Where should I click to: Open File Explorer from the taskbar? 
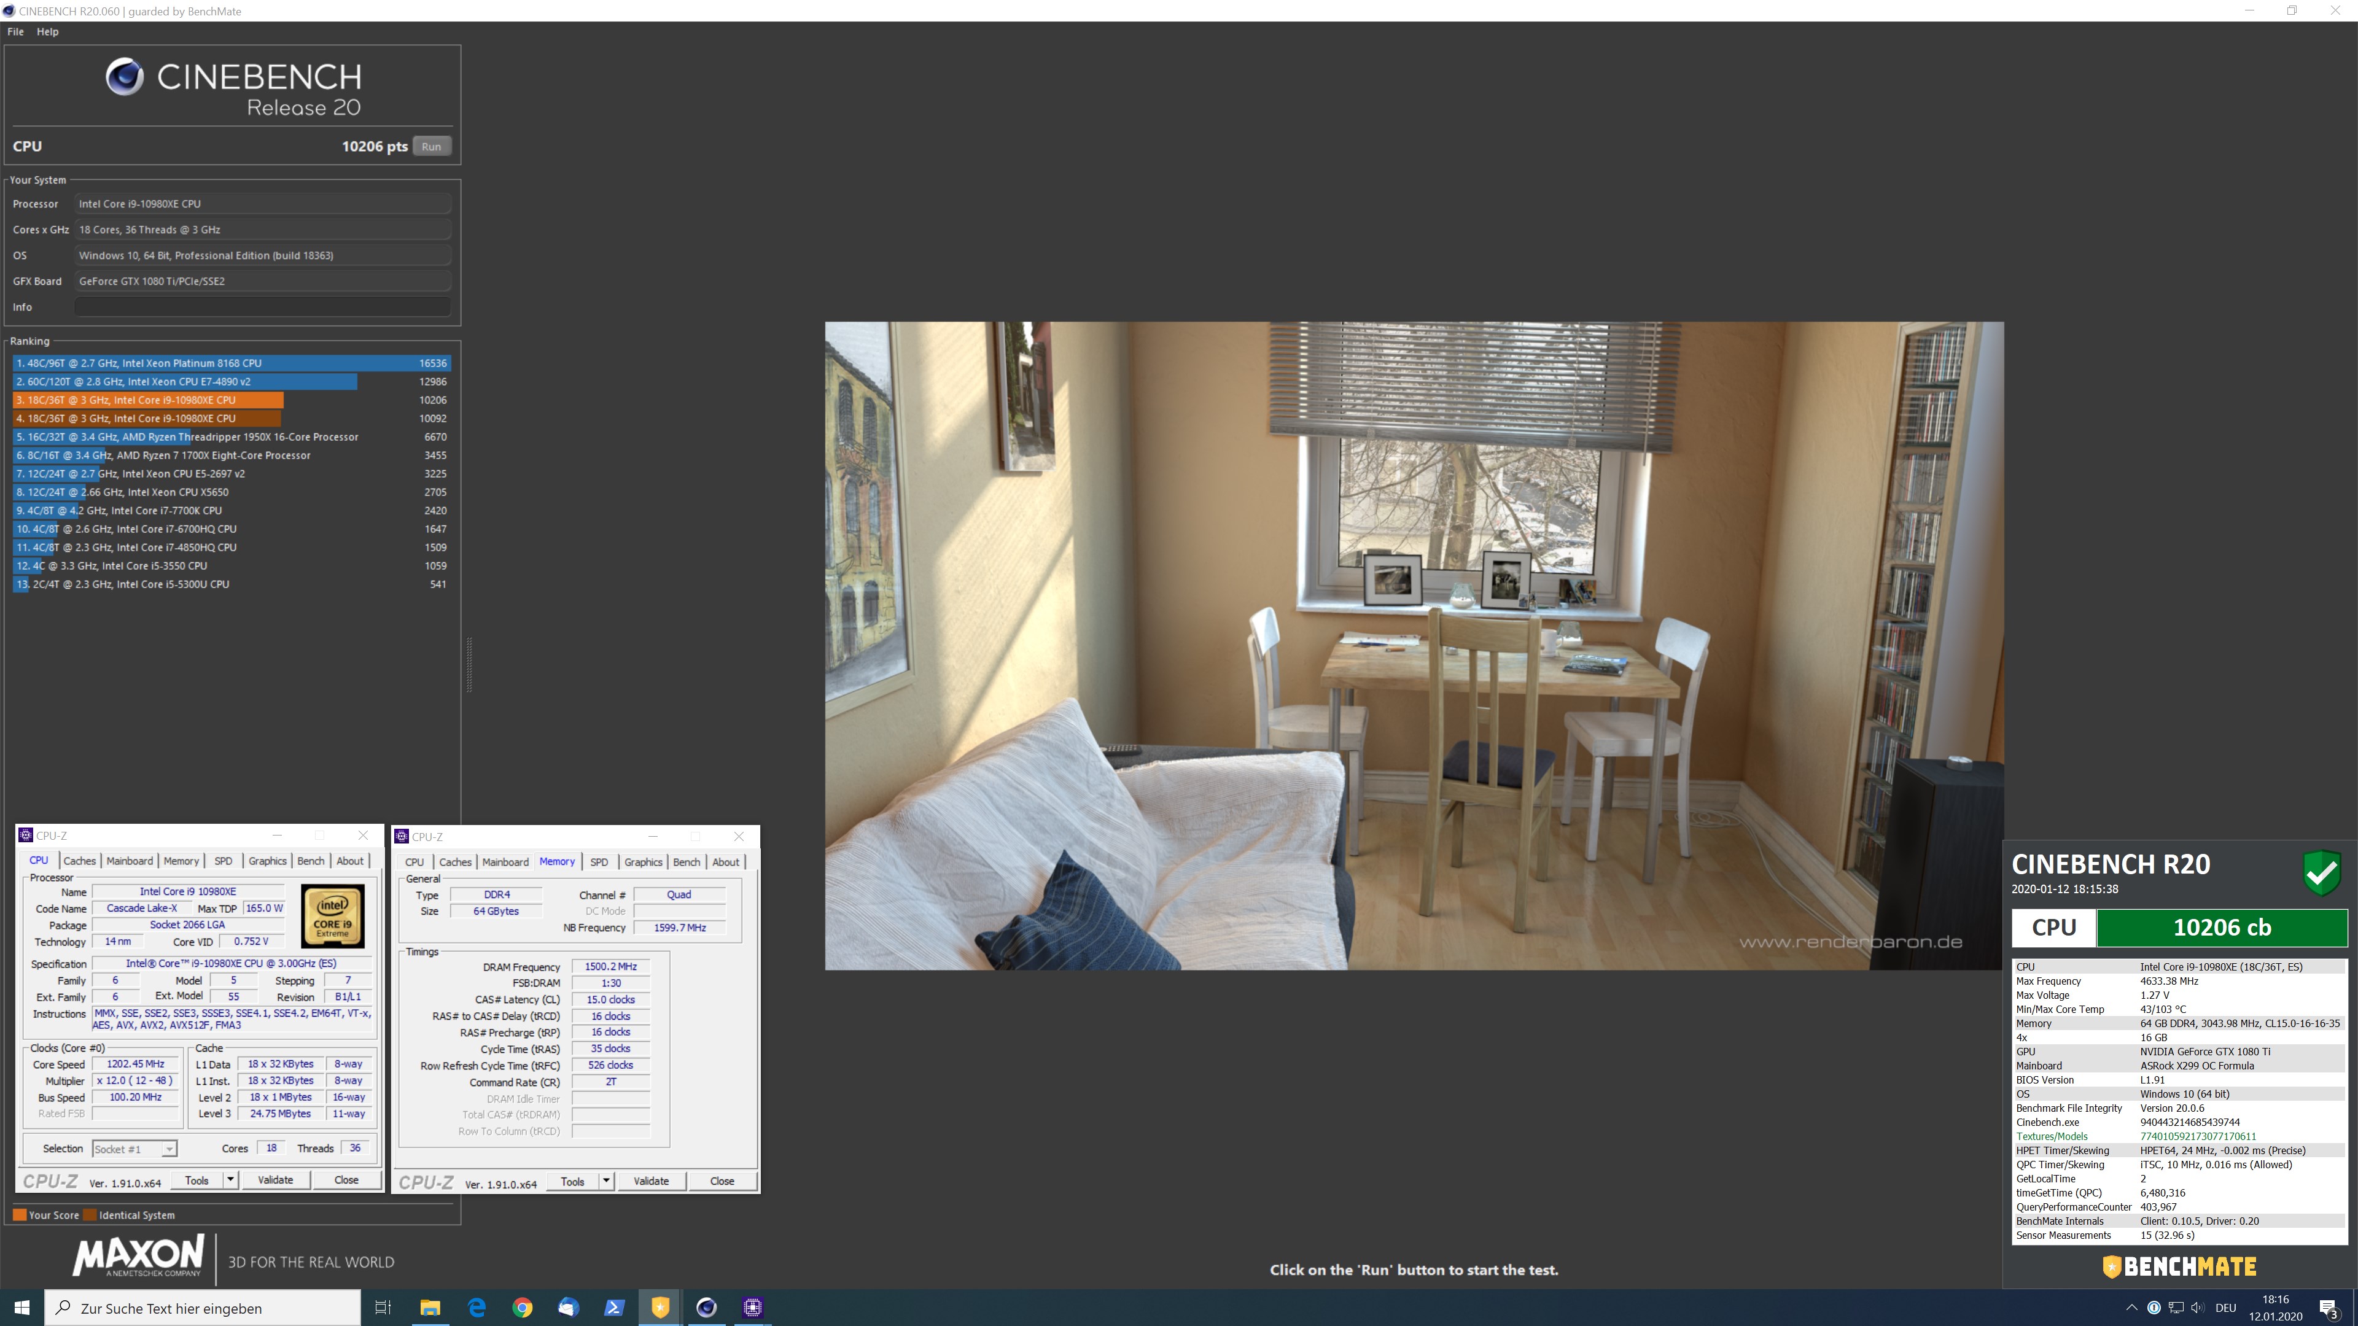tap(430, 1308)
